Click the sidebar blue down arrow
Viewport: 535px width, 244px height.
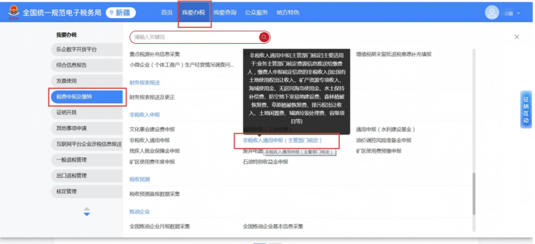point(87,214)
